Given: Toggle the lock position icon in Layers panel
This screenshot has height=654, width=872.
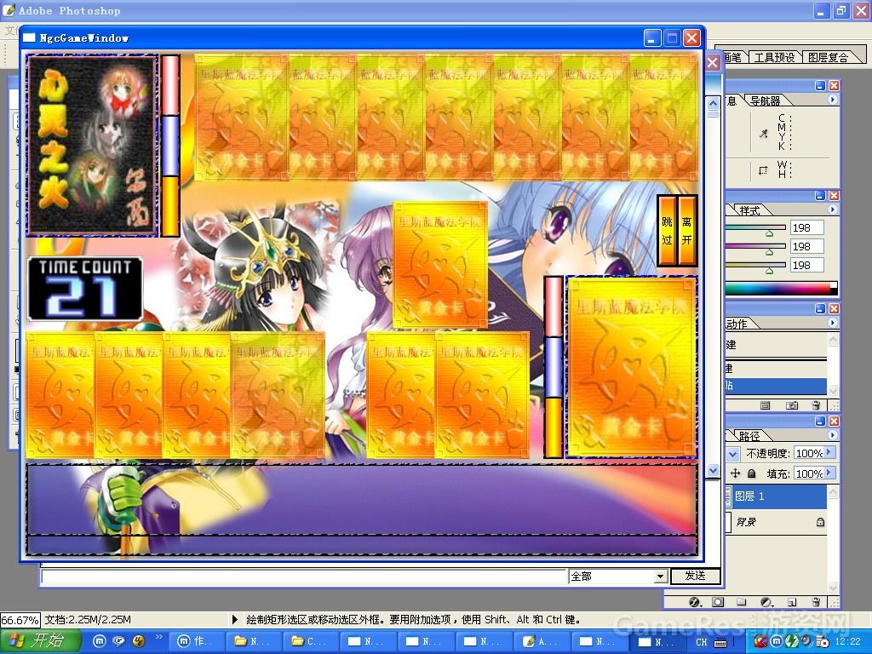Looking at the screenshot, I should [736, 473].
